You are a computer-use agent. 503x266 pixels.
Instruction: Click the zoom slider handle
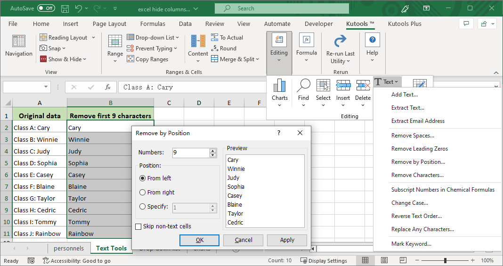(x=445, y=260)
